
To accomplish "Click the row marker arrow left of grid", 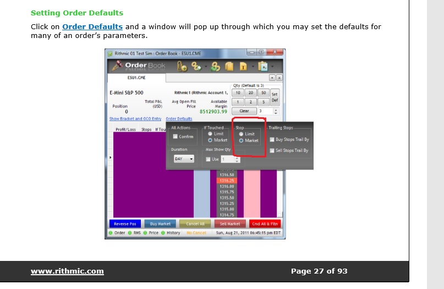I will 111,157.
